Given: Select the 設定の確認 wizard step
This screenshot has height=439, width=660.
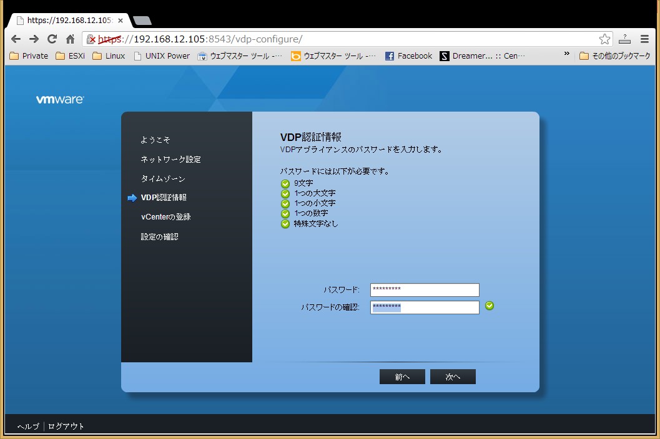Looking at the screenshot, I should [x=159, y=237].
